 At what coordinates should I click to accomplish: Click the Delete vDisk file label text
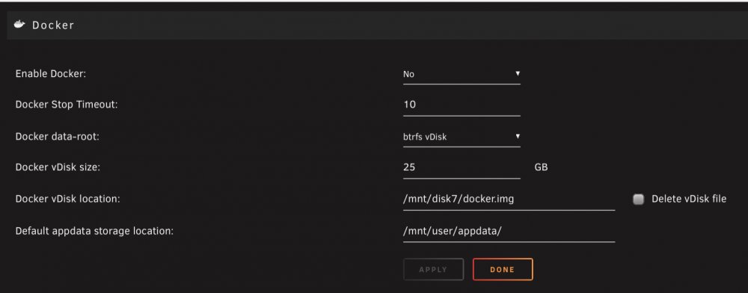689,199
